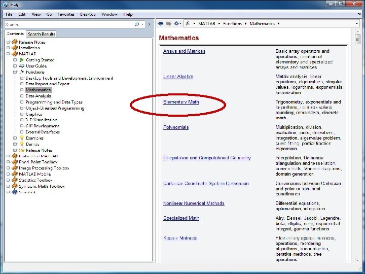Open the Go menu

click(x=49, y=14)
